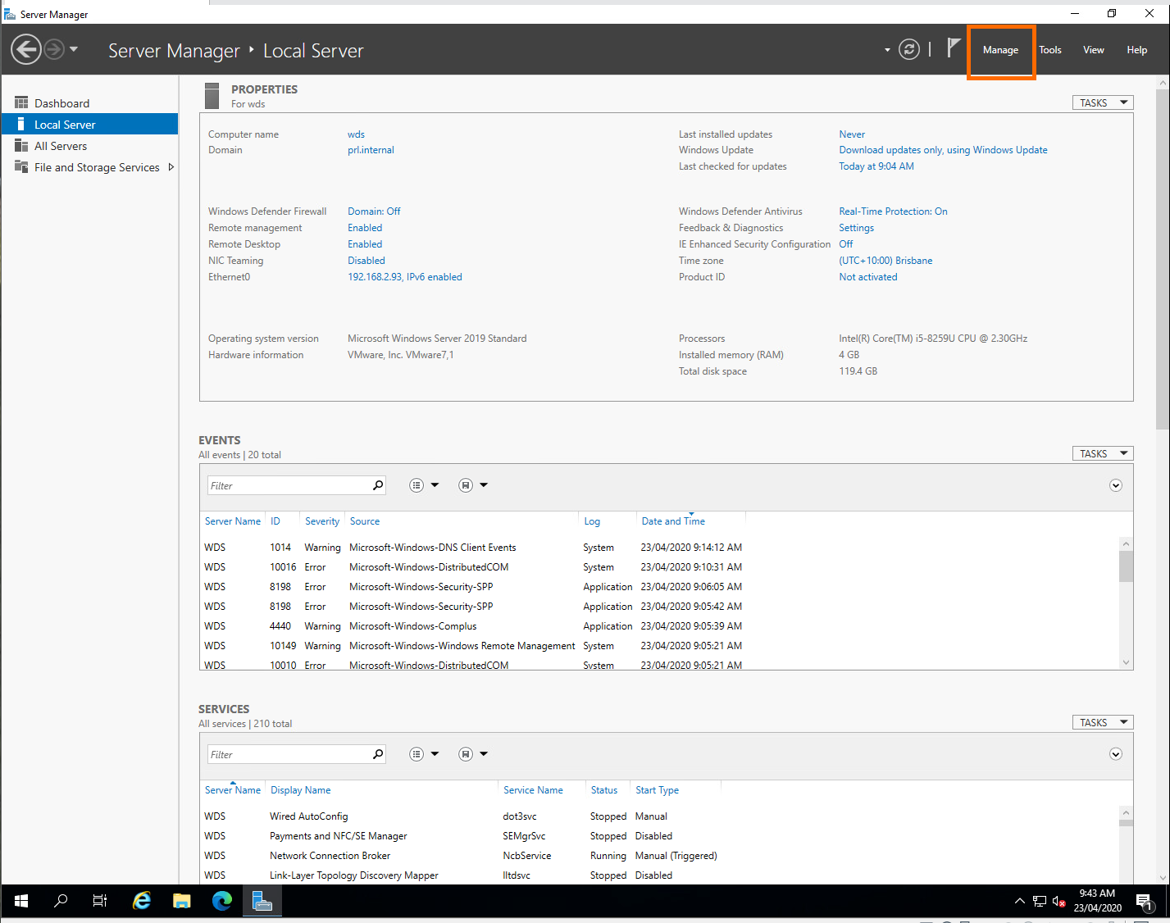Sort events by Source column

click(365, 521)
